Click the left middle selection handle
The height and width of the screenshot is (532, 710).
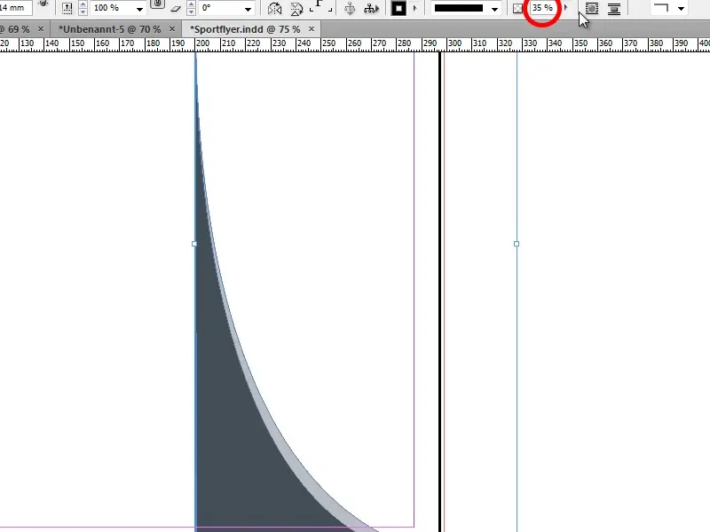coord(194,244)
